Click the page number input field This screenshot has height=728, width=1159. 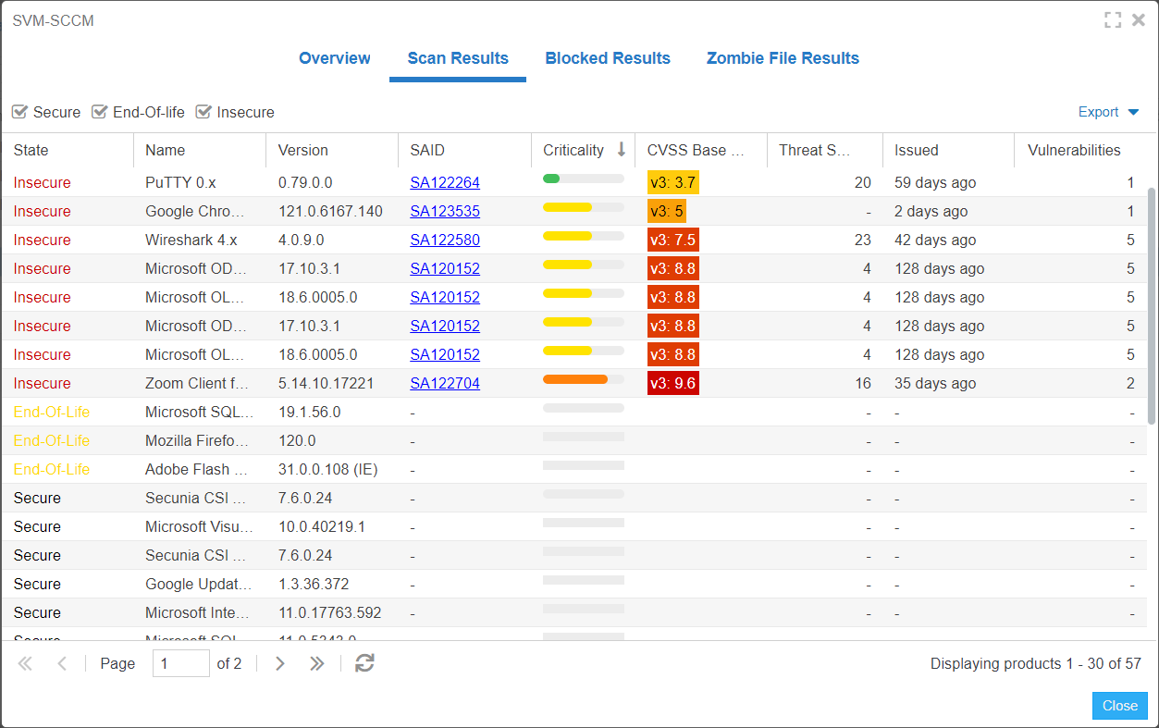[x=180, y=663]
